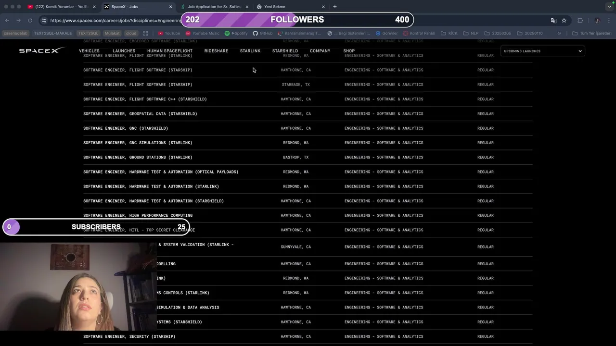Viewport: 616px width, 346px height.
Task: Open the Rideshare menu item
Action: point(216,51)
